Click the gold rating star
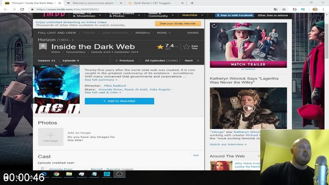This screenshot has height=185, width=329. coord(160,47)
